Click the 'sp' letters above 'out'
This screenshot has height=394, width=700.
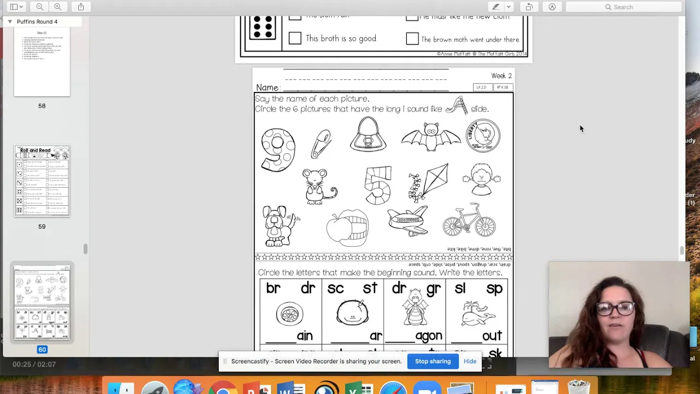(x=494, y=289)
